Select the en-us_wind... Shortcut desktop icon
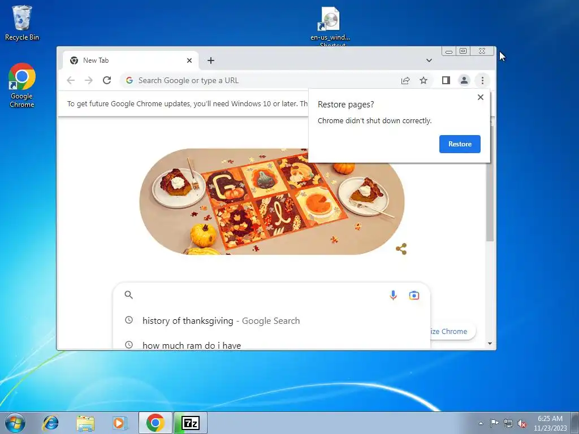The height and width of the screenshot is (434, 579). tap(330, 26)
